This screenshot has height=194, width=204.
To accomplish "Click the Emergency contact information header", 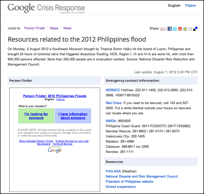I will pyautogui.click(x=151, y=80).
